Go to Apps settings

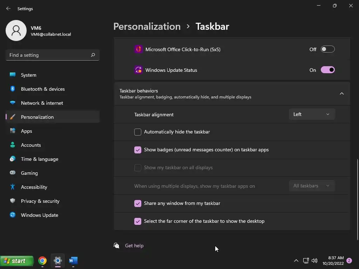[x=53, y=131]
